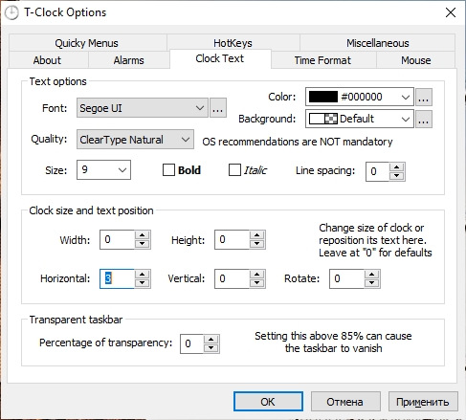
Task: Decrease Width value with down arrow
Action: tap(142, 244)
